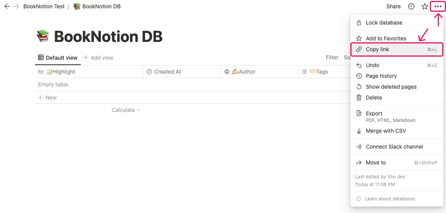Go forward with the right arrow icon
446x213 pixels.
16,6
